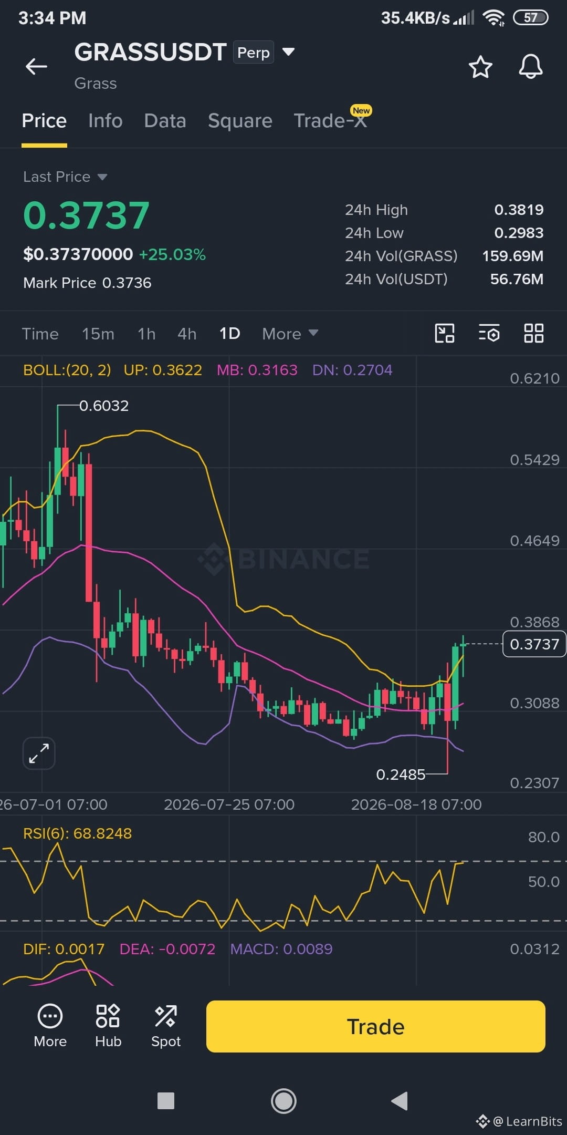
Task: Select the Time chart interval
Action: [40, 334]
